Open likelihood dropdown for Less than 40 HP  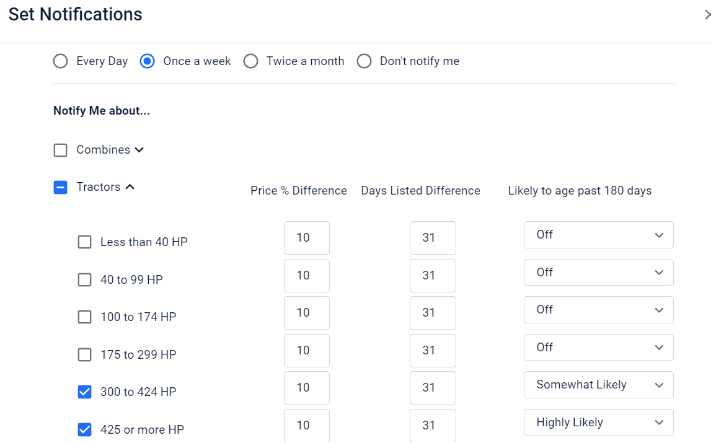coord(598,235)
